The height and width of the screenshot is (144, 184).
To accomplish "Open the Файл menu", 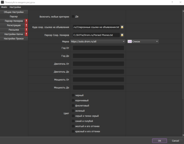I will point(4,7).
